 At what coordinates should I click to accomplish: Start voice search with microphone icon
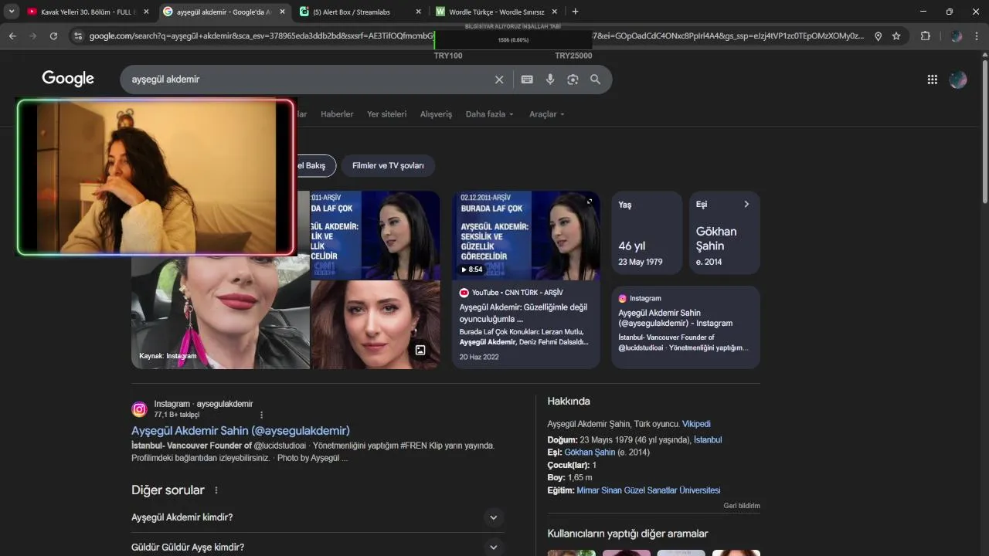click(x=550, y=80)
